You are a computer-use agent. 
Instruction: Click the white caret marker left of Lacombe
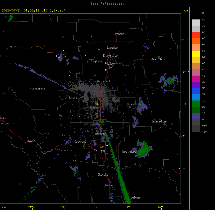click(x=99, y=49)
